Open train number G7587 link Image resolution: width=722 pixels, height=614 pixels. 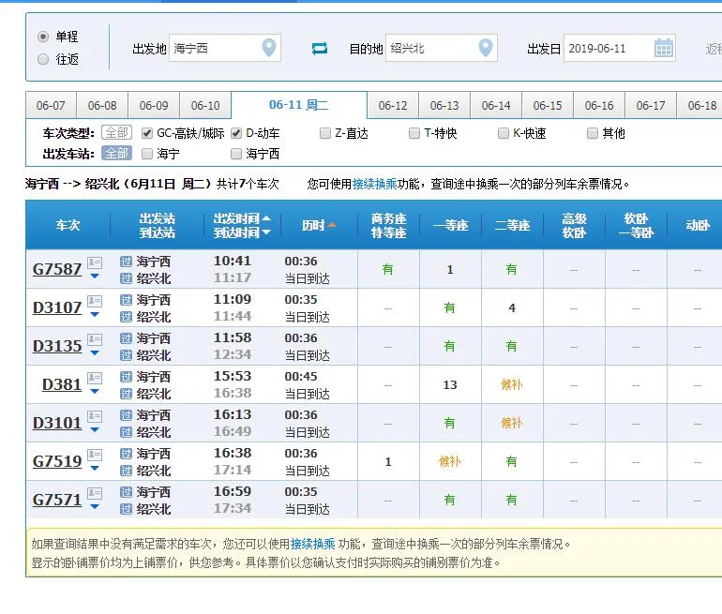[x=57, y=269]
